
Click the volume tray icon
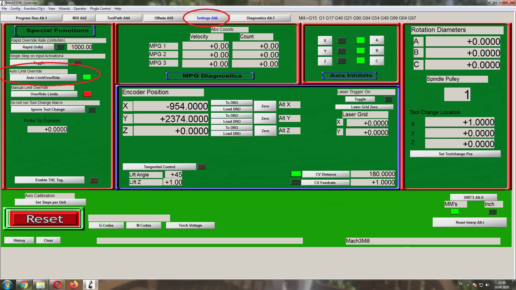pos(488,285)
